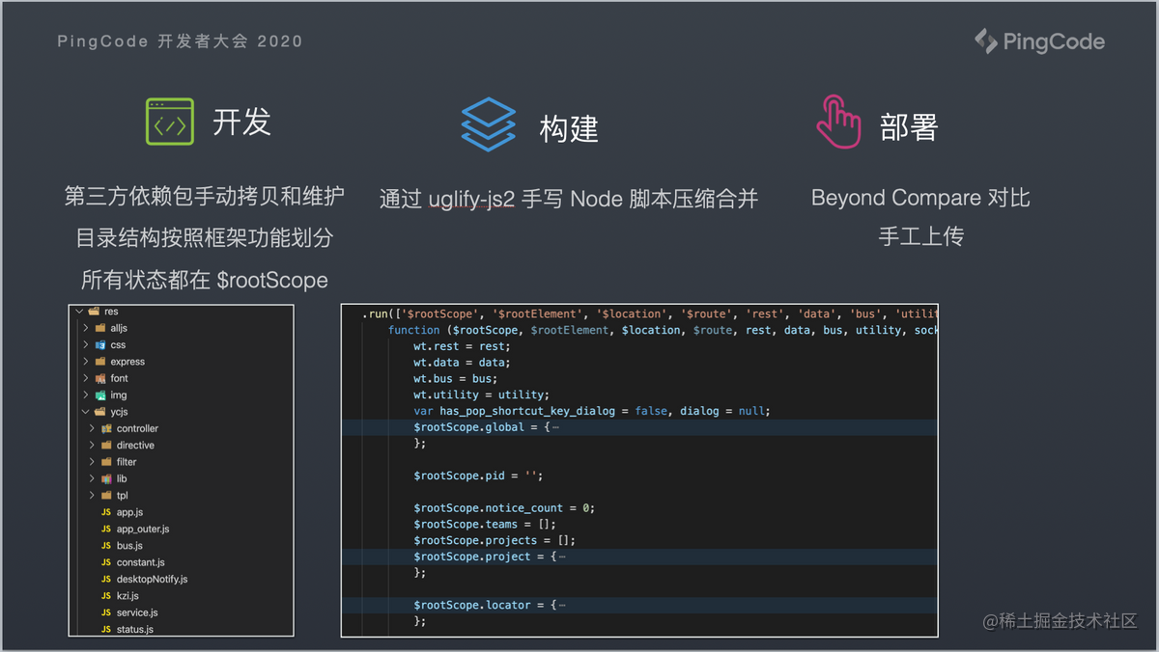Click the 构建 heading
The width and height of the screenshot is (1159, 652).
[x=569, y=128]
